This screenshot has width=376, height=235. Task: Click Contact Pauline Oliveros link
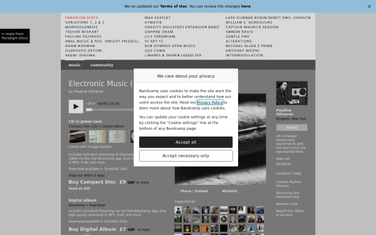288,184
